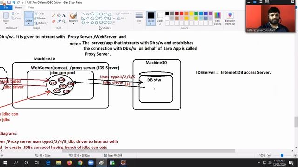Screen dimensions: 298x167
Task: Click zoom out minus in status bar
Action: 269,156
